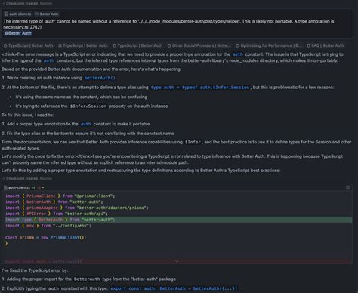358x293 pixels.
Task: Click the copy icon on the code block
Action: point(347,187)
